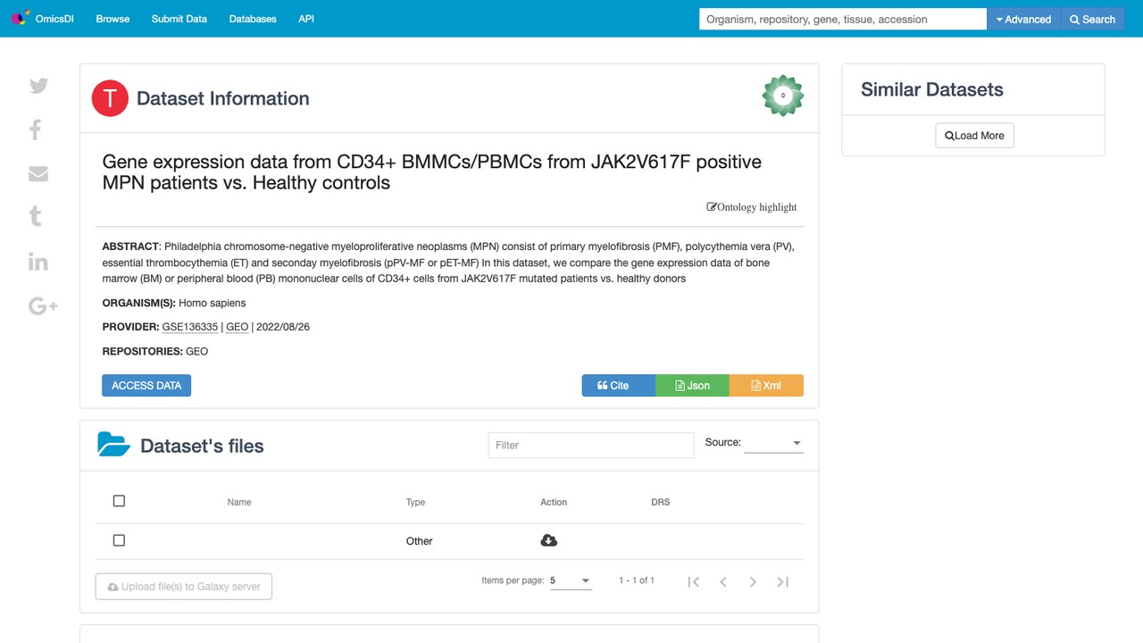Click Load More similar datasets

(974, 136)
